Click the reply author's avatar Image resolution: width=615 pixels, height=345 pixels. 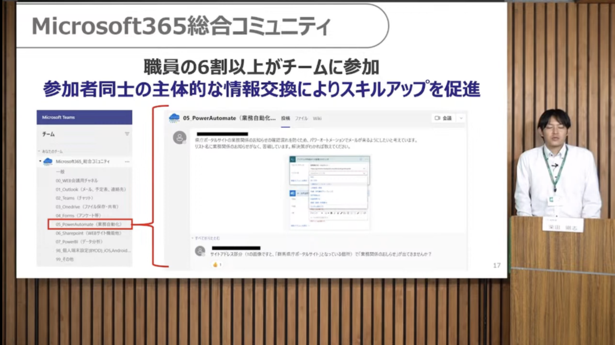200,251
